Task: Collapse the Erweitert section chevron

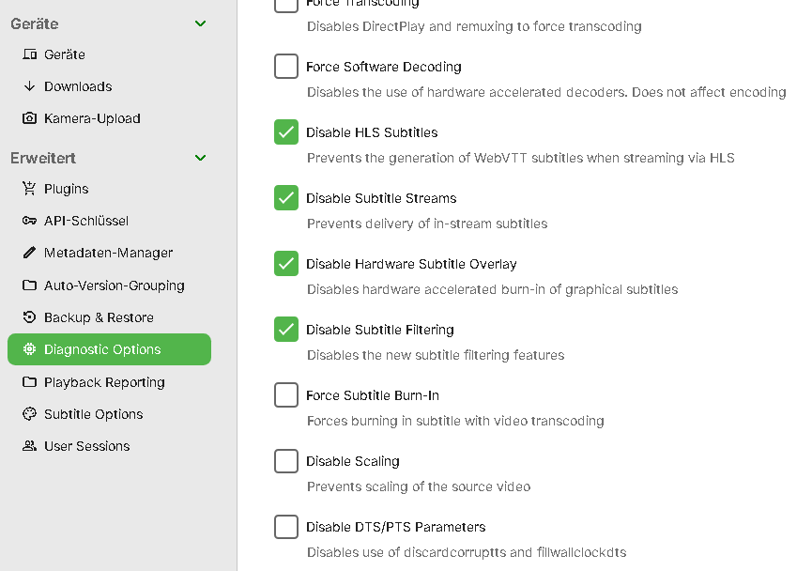Action: point(200,158)
